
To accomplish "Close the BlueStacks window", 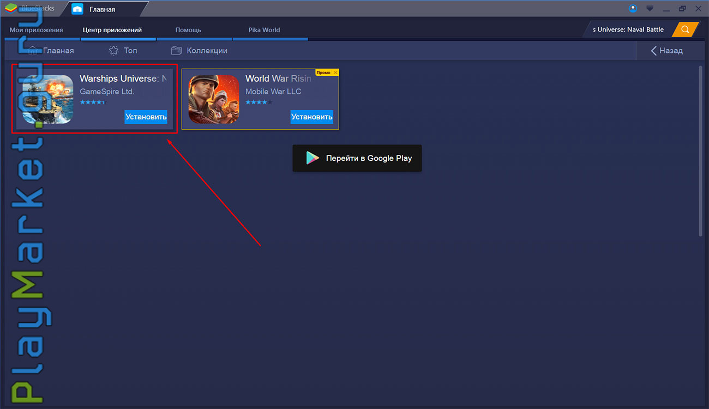I will pos(698,9).
